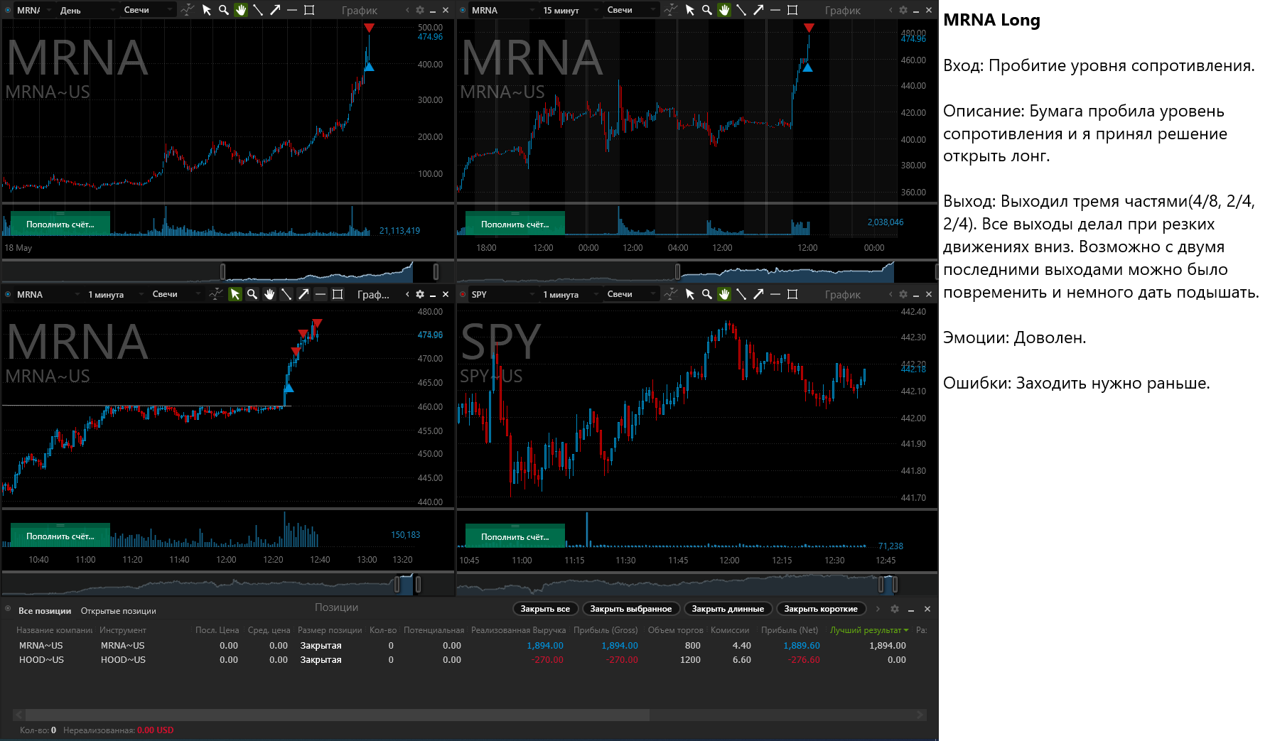Toggle hand pan tool in SPY chart
Viewport: 1270px width, 741px height.
tap(723, 294)
